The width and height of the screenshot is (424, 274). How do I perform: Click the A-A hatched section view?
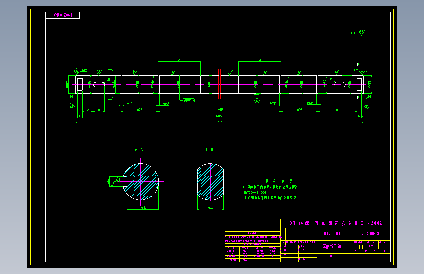141,182
